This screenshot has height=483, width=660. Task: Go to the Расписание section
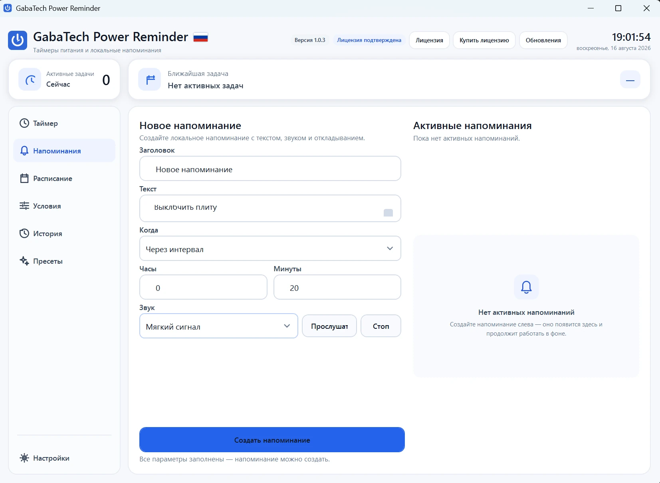pos(64,178)
